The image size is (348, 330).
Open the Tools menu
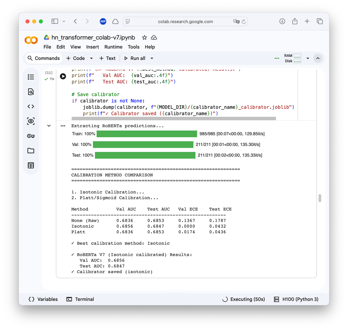point(133,47)
